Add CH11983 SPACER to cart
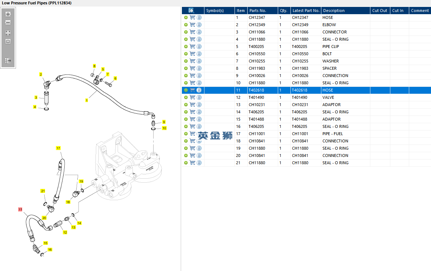This screenshot has width=431, height=271. pyautogui.click(x=192, y=68)
